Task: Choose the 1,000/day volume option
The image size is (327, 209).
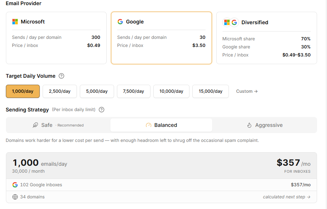Action: (x=23, y=91)
